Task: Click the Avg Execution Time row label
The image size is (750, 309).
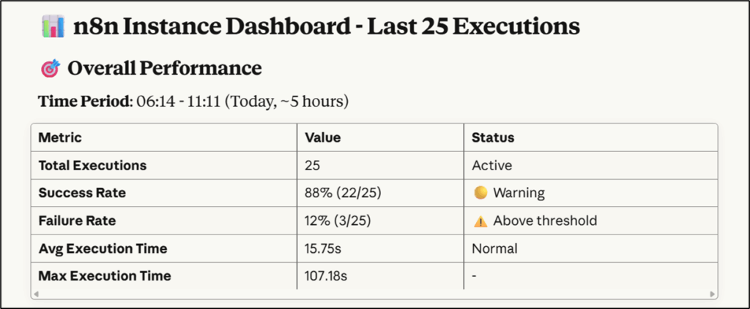Action: tap(103, 248)
